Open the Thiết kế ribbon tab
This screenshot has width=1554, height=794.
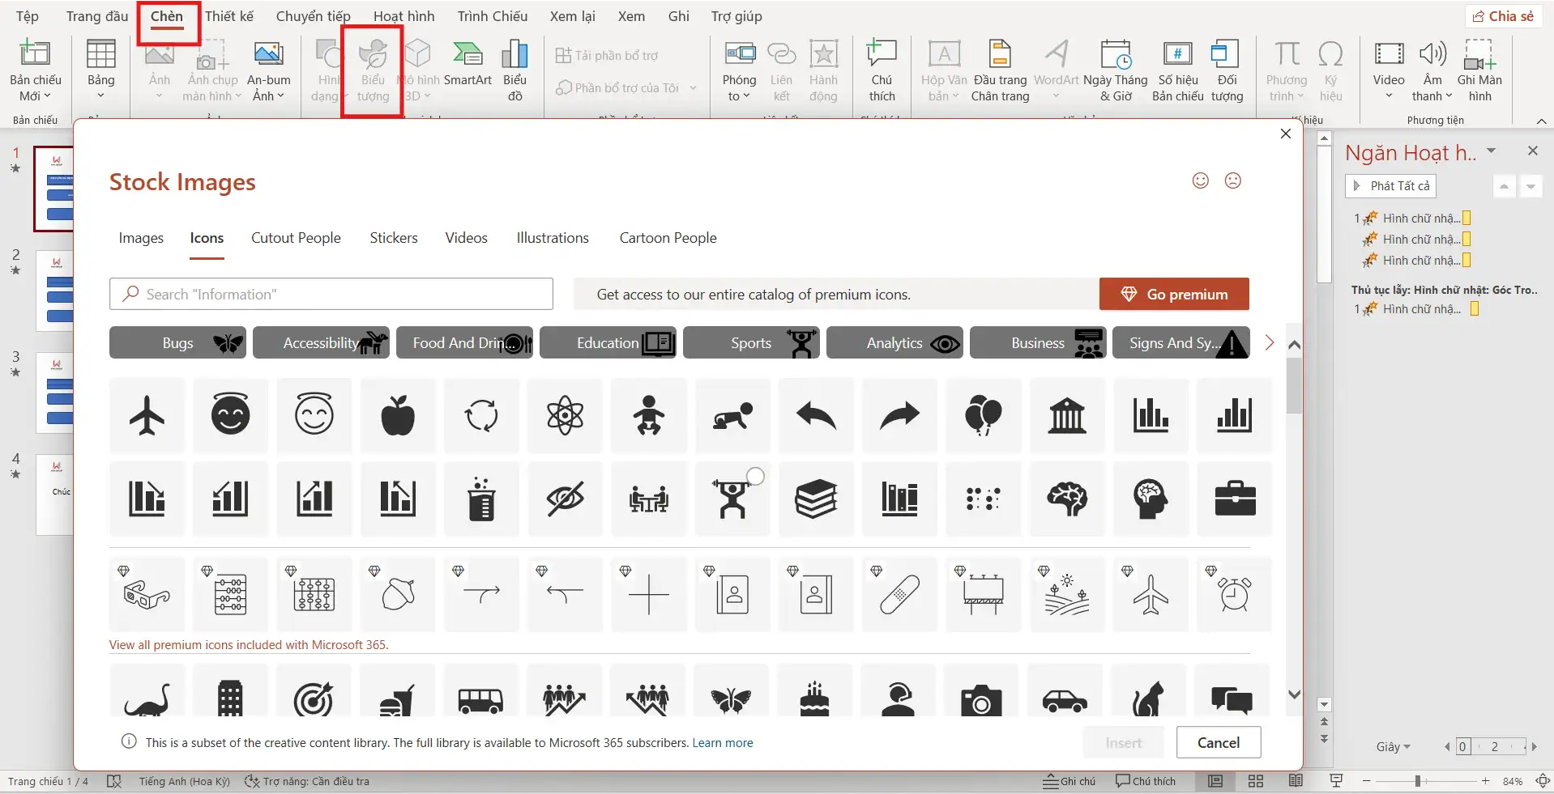[229, 16]
